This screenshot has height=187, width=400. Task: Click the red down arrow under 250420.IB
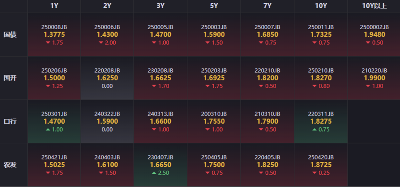[314, 173]
